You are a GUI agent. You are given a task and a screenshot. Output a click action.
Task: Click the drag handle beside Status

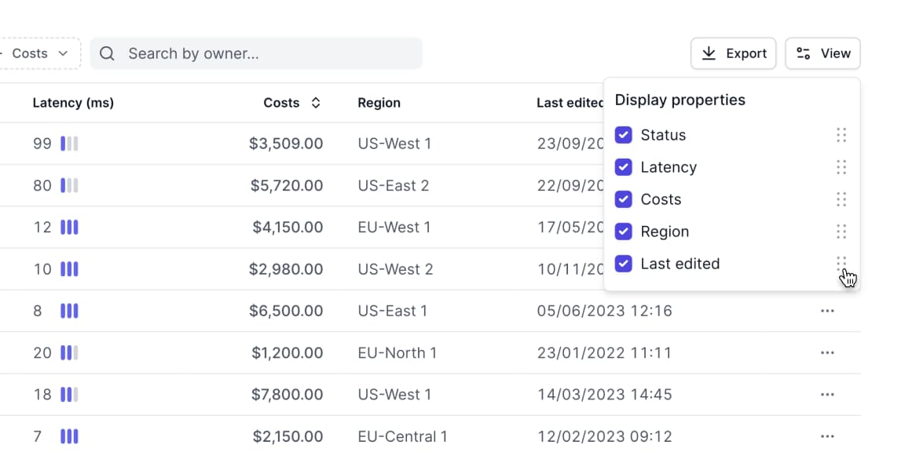coord(841,135)
